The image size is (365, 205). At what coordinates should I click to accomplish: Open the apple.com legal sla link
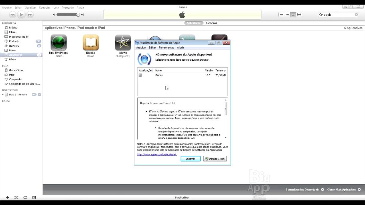click(157, 154)
